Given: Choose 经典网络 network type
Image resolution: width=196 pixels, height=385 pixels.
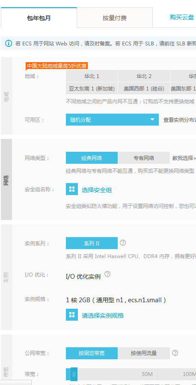Looking at the screenshot, I should pos(92,158).
